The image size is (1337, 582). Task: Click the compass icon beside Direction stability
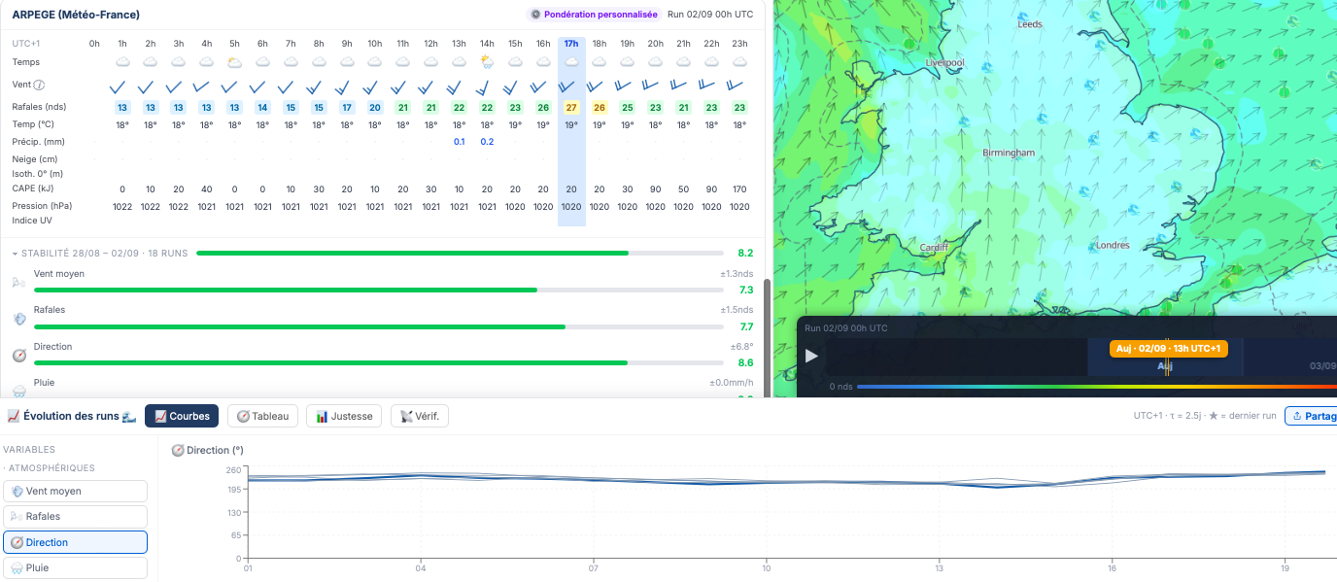(x=19, y=356)
